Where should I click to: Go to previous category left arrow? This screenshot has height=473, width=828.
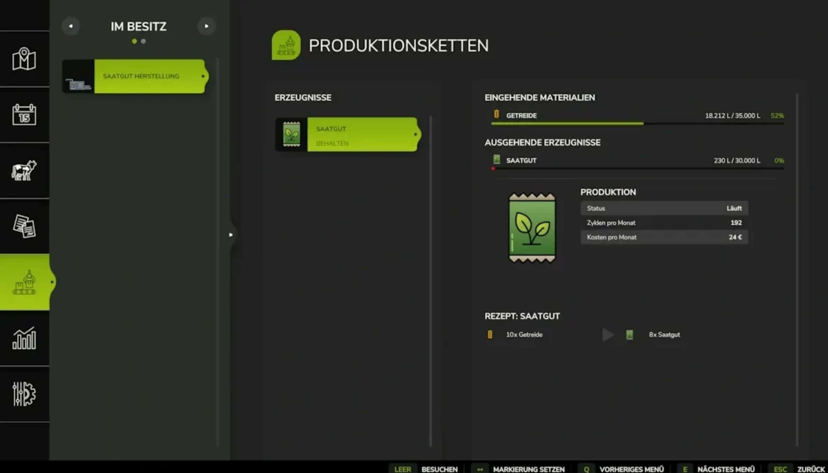coord(71,26)
